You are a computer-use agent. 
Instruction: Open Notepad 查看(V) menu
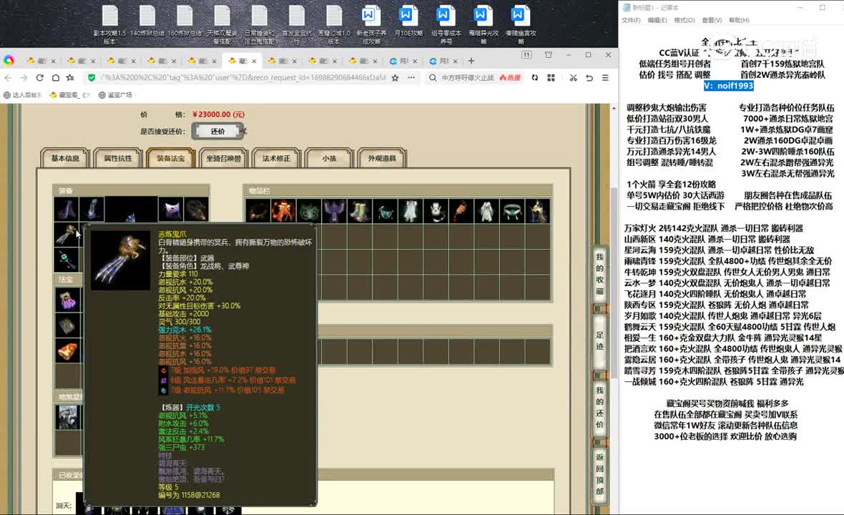(x=712, y=20)
